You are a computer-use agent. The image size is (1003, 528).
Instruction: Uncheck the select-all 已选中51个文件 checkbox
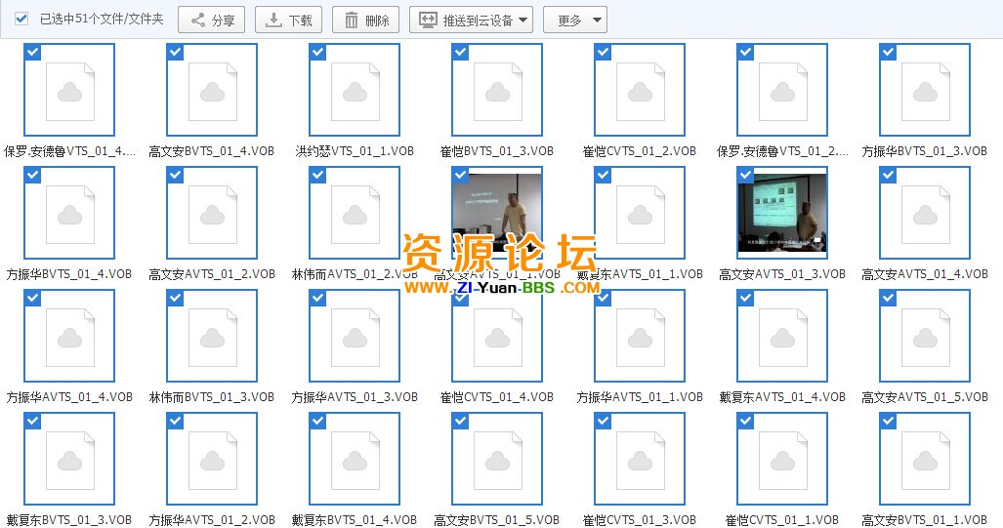21,19
